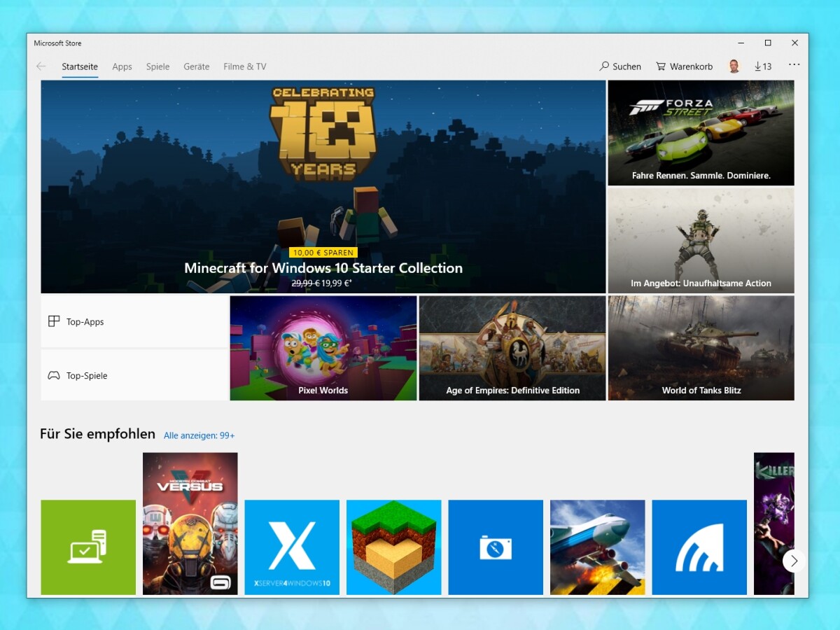Viewport: 840px width, 630px height.
Task: Open the Suchen search icon
Action: [619, 66]
